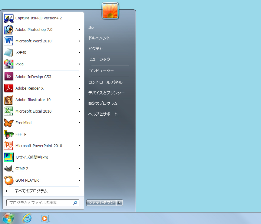The image size is (261, 224).
Task: Click the user account flower picture
Action: (x=110, y=11)
